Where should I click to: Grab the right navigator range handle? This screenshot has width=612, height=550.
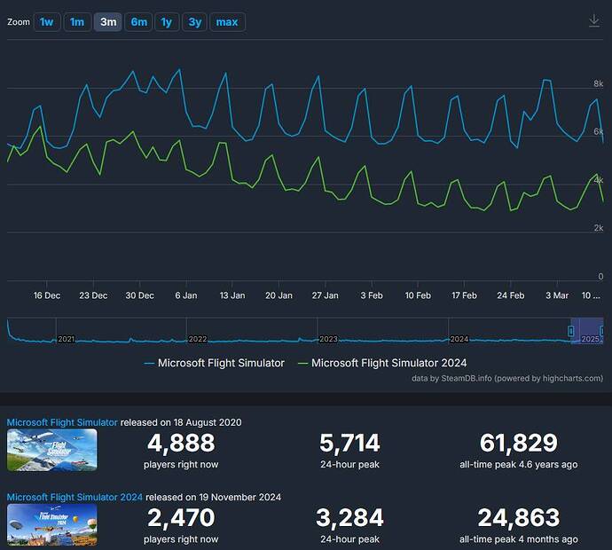click(602, 331)
